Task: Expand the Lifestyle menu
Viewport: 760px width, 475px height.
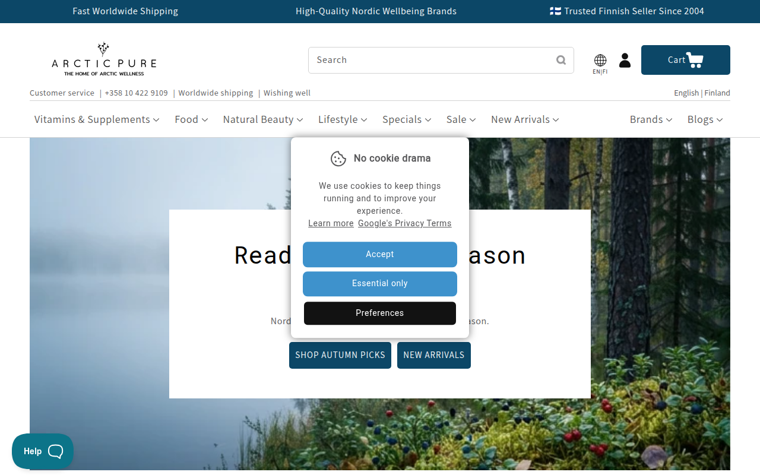Action: pyautogui.click(x=343, y=119)
